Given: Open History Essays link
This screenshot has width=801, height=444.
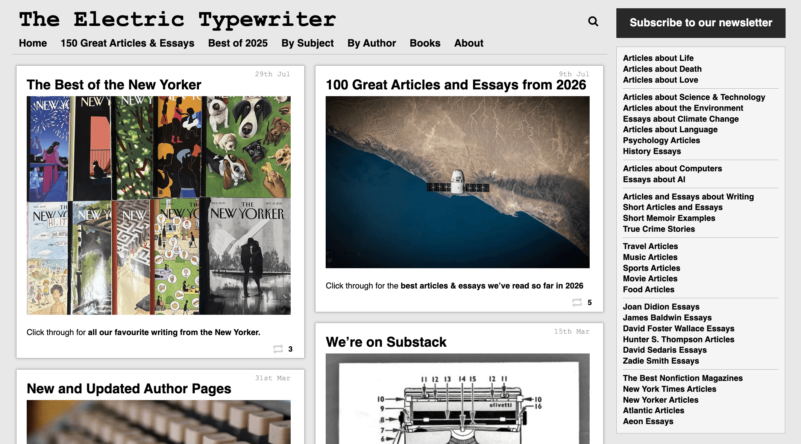Looking at the screenshot, I should (x=652, y=151).
